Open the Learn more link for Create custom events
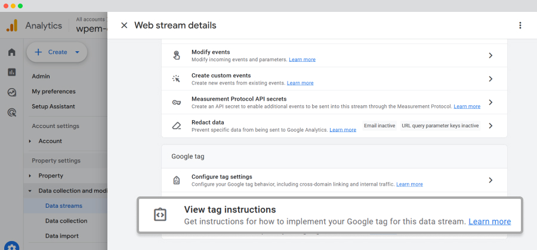This screenshot has width=537, height=250. (300, 83)
